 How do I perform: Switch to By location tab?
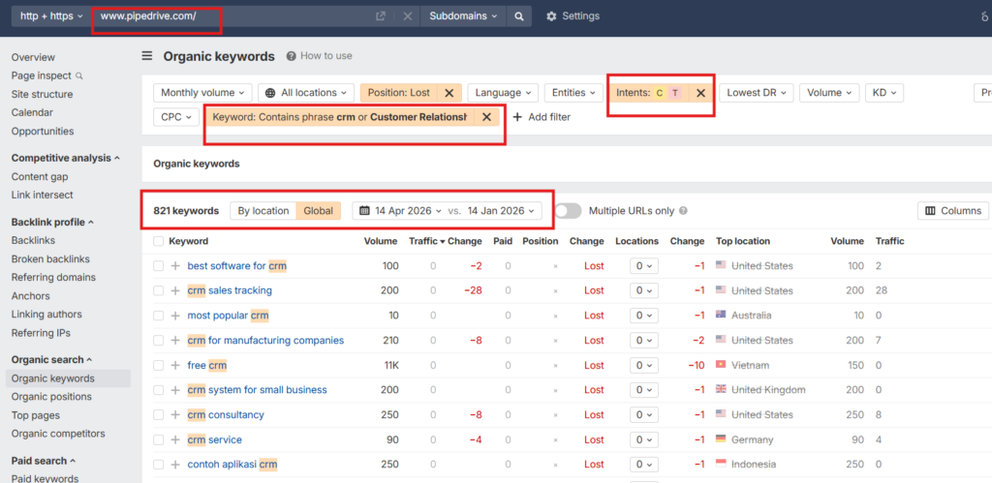tap(263, 211)
